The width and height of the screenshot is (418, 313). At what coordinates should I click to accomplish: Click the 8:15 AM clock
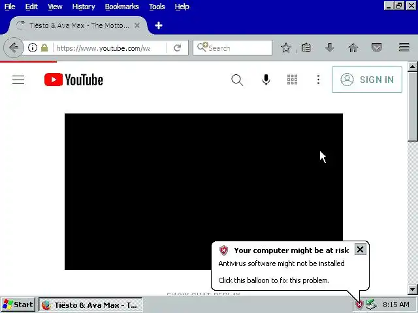click(x=396, y=305)
